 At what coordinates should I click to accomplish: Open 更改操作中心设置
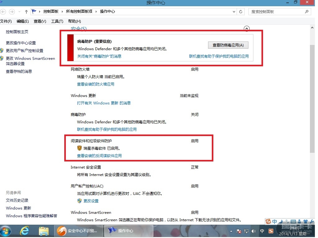click(x=21, y=43)
